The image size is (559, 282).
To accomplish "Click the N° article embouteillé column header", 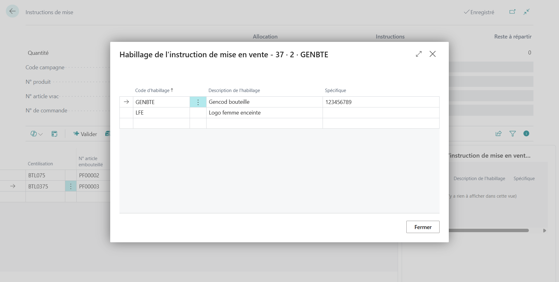I will [91, 162].
